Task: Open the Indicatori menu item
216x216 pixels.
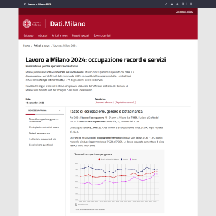Action: tap(43, 35)
